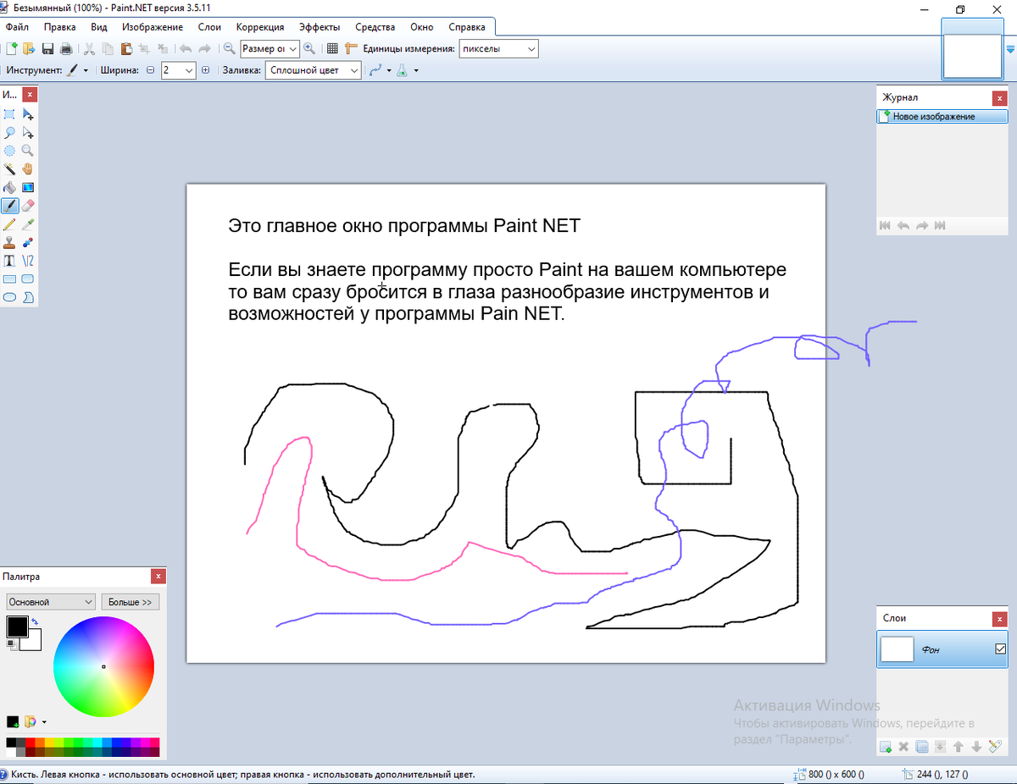Viewport: 1017px width, 784px height.
Task: Select the Eraser tool
Action: click(28, 206)
